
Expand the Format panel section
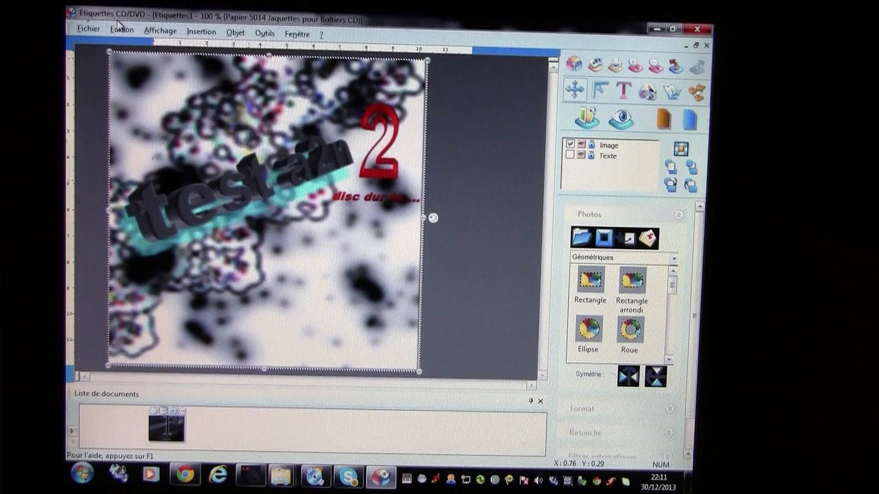point(670,409)
